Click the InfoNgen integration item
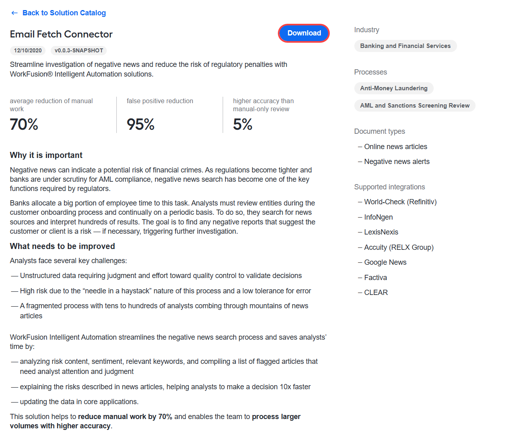Viewport: 515px width, 440px height. click(x=378, y=217)
